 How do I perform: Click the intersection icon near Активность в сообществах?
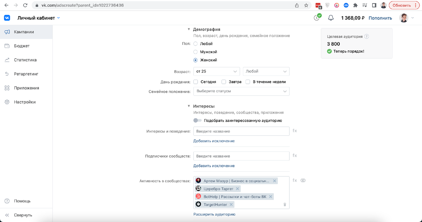[303, 180]
